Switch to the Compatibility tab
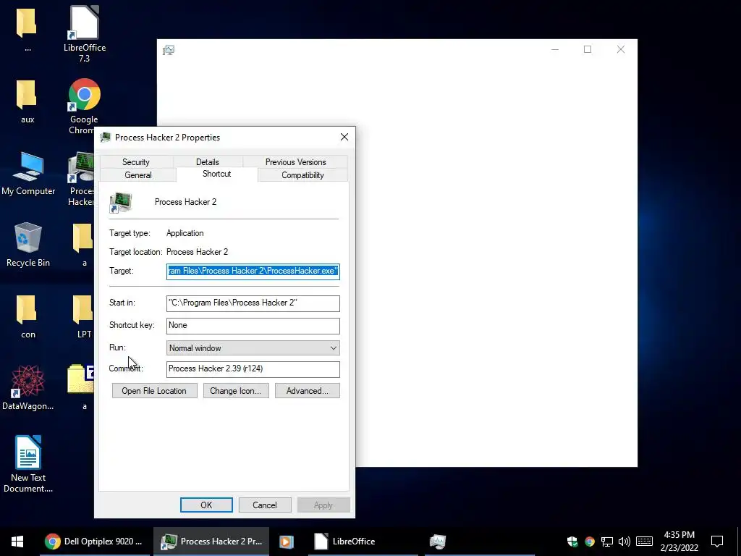741x556 pixels. (x=302, y=175)
